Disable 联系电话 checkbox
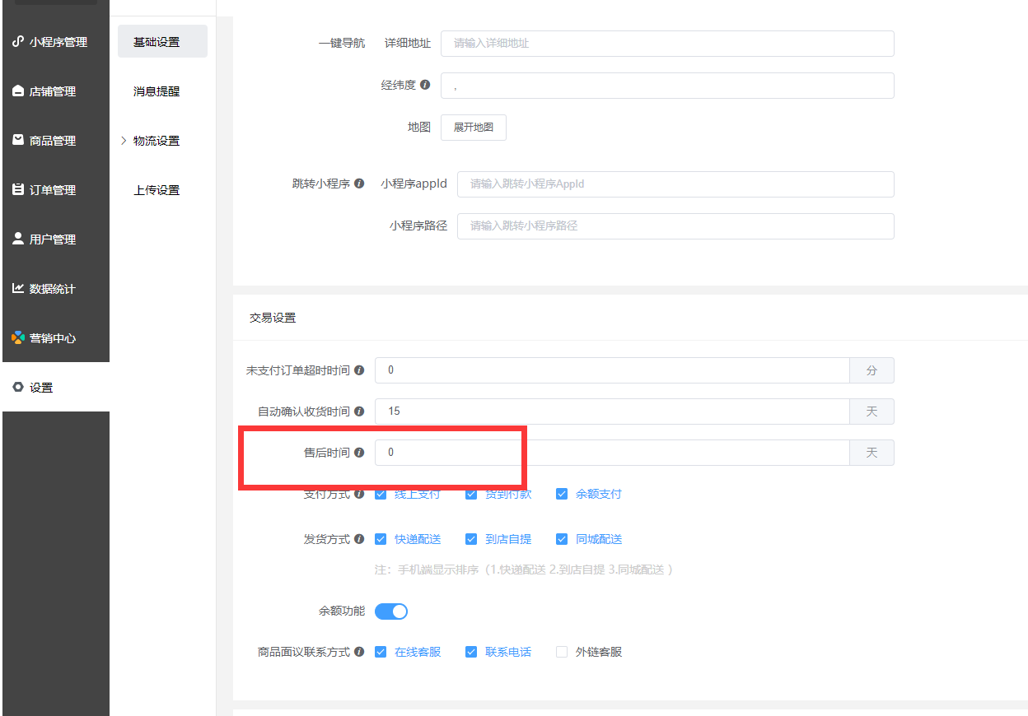The image size is (1028, 716). click(471, 652)
